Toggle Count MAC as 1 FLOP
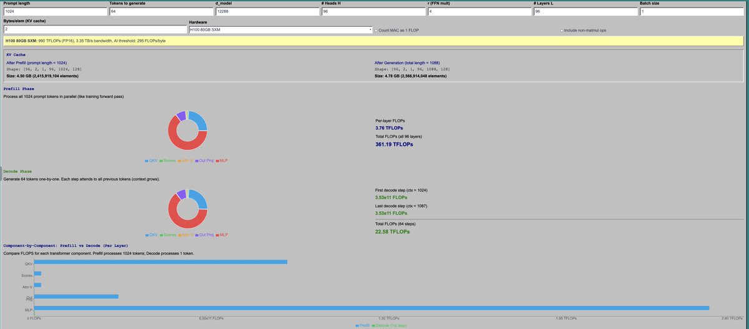Image resolution: width=749 pixels, height=329 pixels. point(376,30)
